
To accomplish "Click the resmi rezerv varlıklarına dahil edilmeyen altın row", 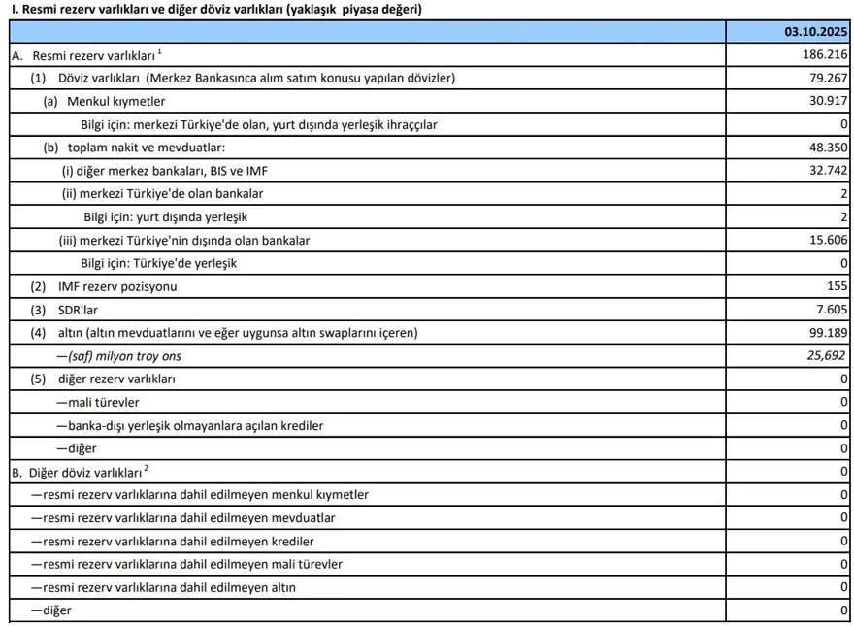I will click(163, 587).
